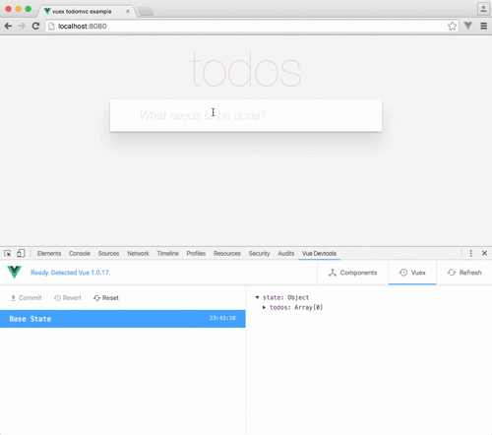This screenshot has height=435, width=492.
Task: Open the Sources tab
Action: [x=108, y=254]
